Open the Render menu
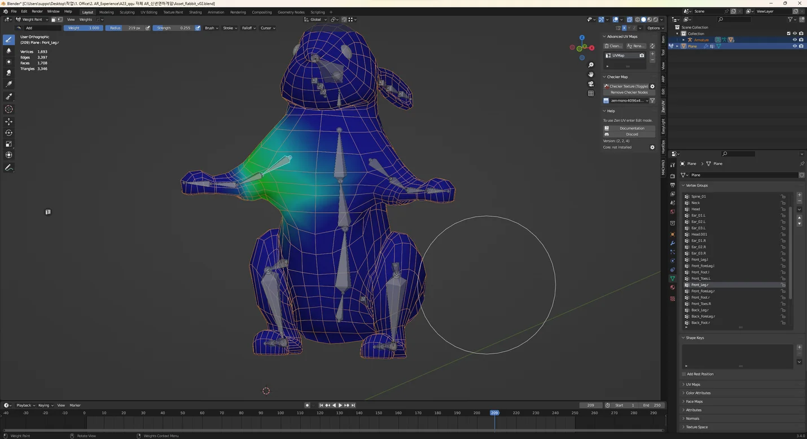The width and height of the screenshot is (807, 439). [x=37, y=11]
